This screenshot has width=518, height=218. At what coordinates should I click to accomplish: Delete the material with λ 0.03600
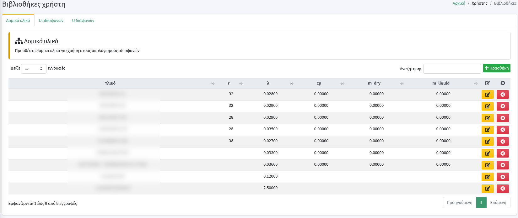502,165
